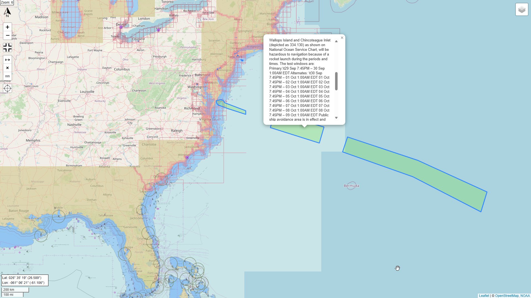
Task: Click the zoom out minus button
Action: 7,35
